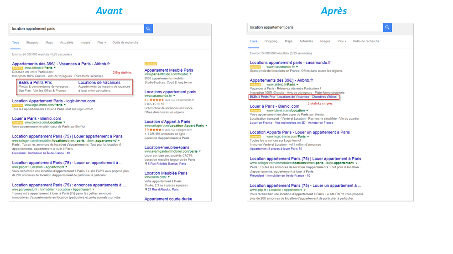Select the Tous tab in the Après panel

point(253,41)
